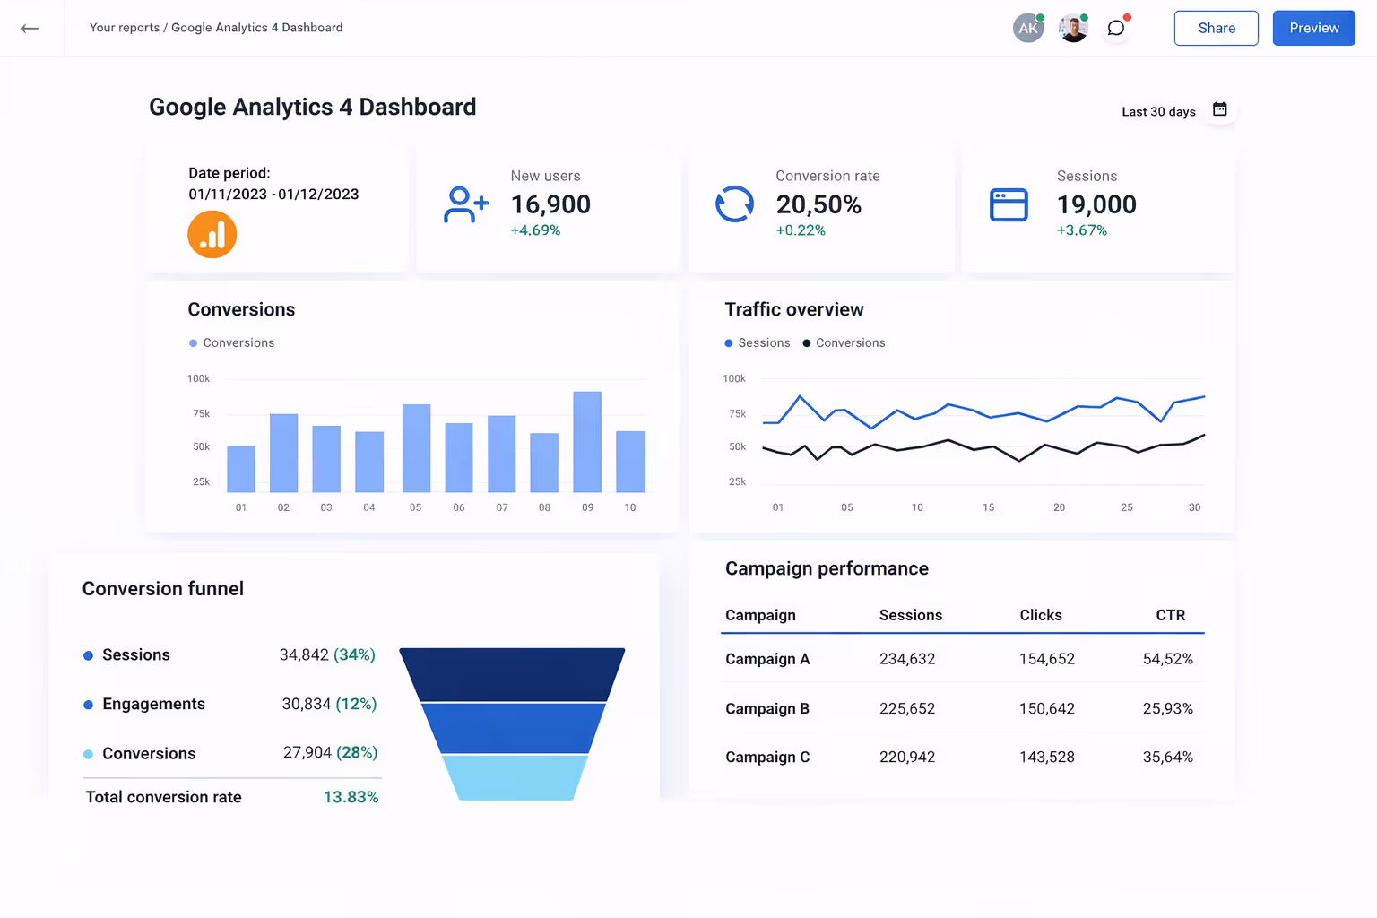The height and width of the screenshot is (918, 1377).
Task: Click the Conversion rate refresh arrows icon
Action: point(735,204)
